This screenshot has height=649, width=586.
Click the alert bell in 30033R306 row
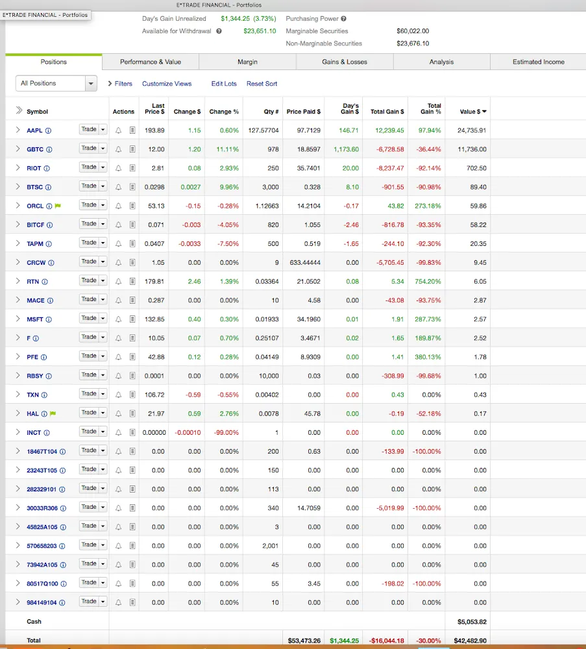coord(118,508)
